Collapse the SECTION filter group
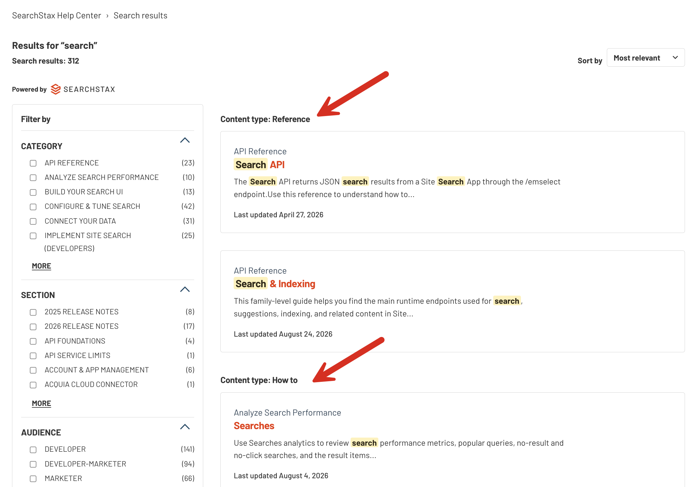This screenshot has height=487, width=697. [185, 289]
